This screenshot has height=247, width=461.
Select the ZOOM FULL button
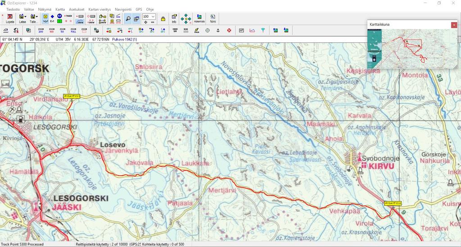point(73,31)
